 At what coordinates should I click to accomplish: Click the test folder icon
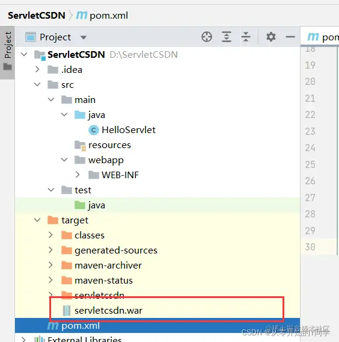coord(67,190)
